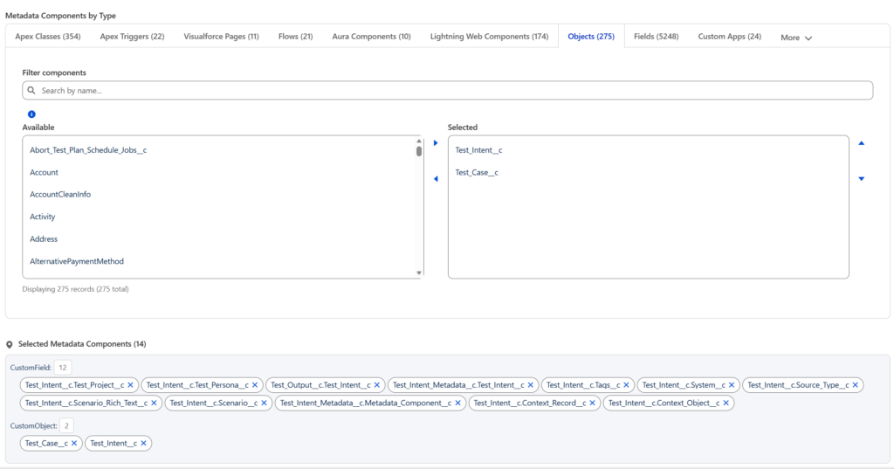894x469 pixels.
Task: Click the Available list scrollbar down arrow
Action: coord(419,273)
